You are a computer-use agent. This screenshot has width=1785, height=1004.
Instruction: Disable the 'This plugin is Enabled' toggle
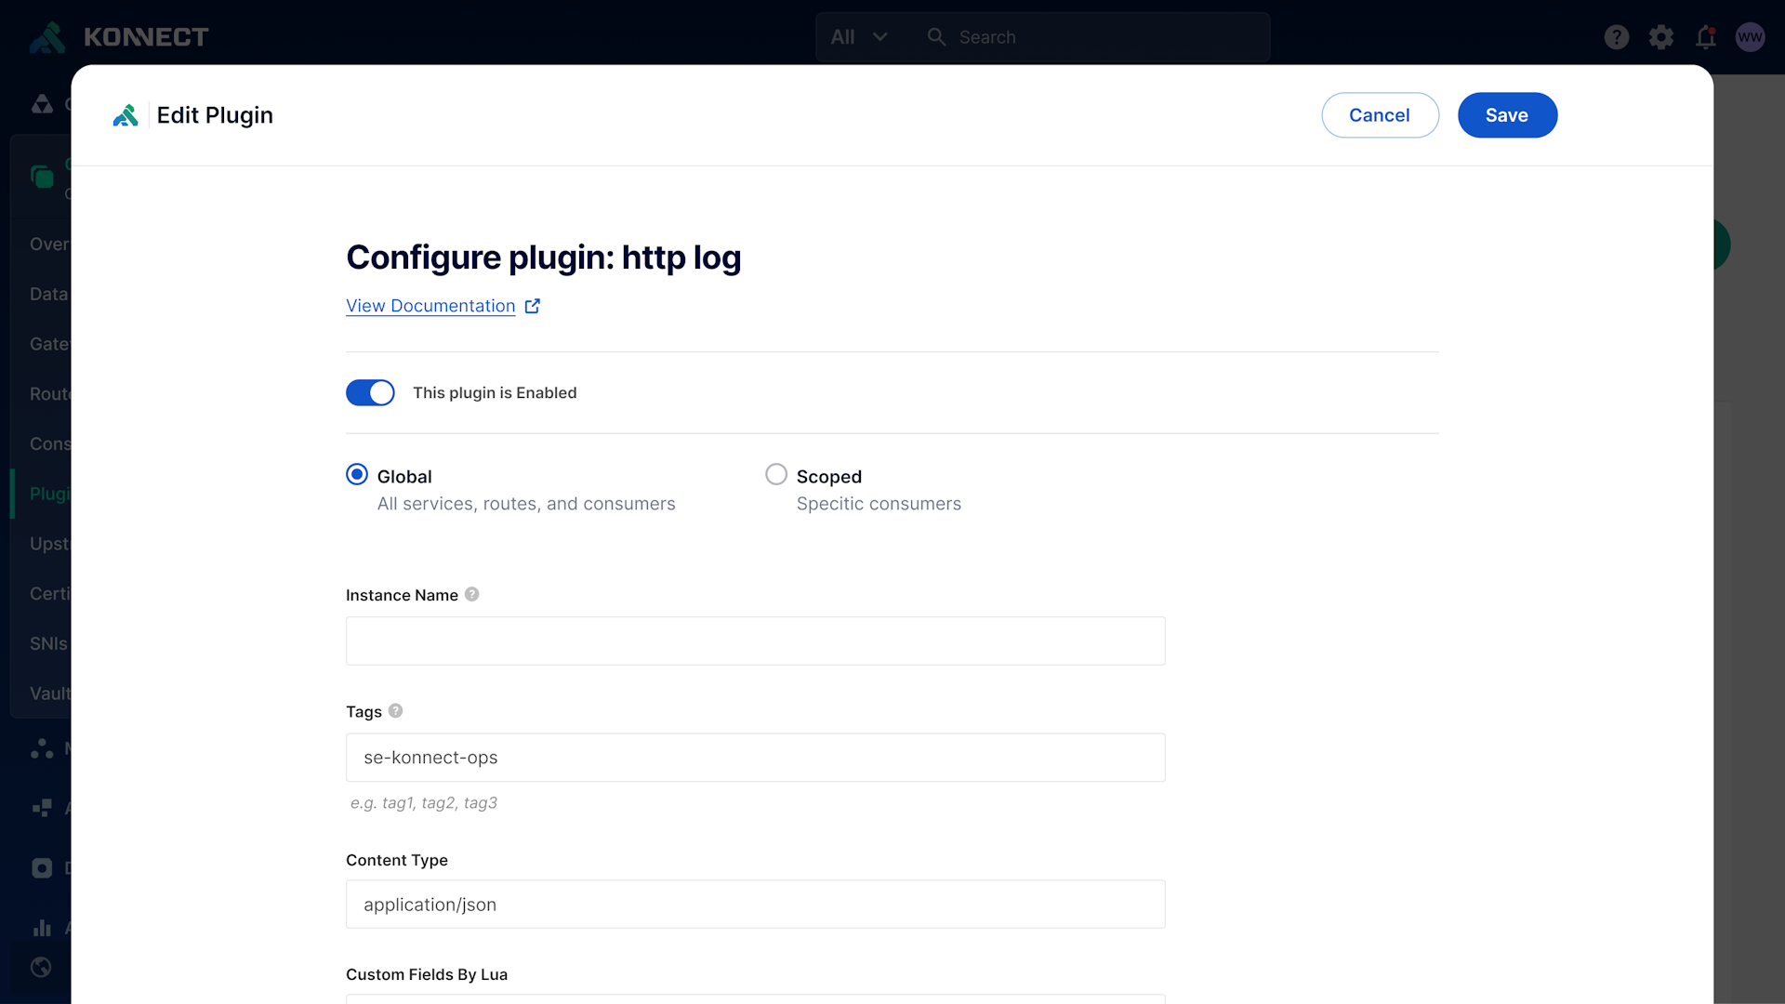[x=370, y=392]
